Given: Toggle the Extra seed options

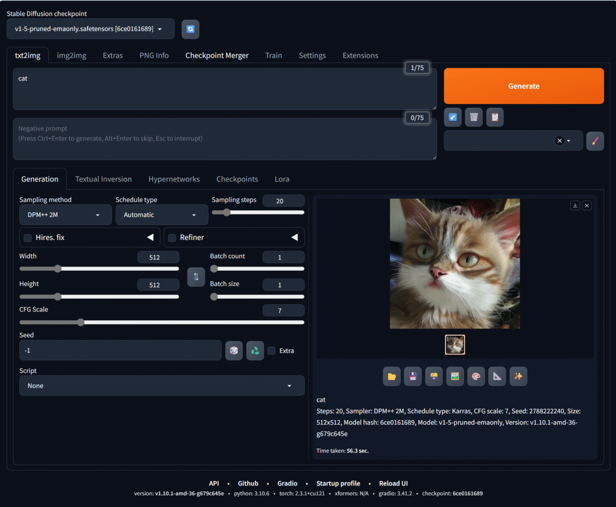Looking at the screenshot, I should click(271, 351).
